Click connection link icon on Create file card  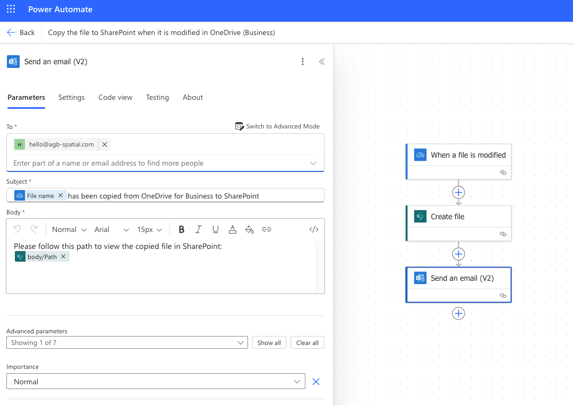click(503, 234)
